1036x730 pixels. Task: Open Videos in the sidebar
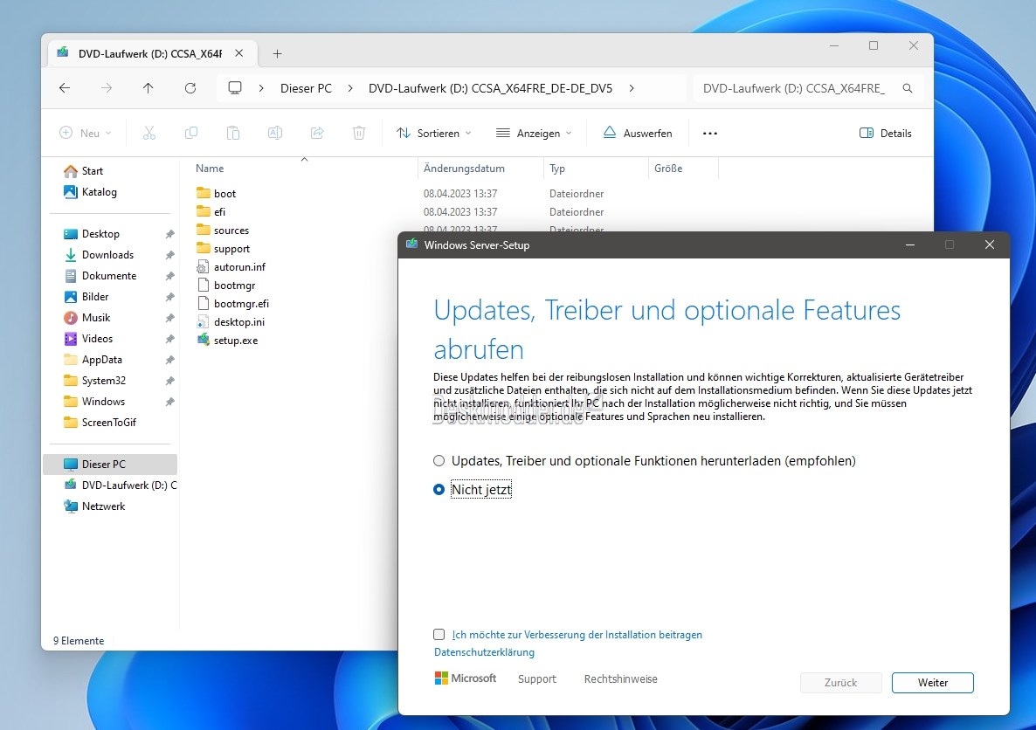pyautogui.click(x=88, y=339)
